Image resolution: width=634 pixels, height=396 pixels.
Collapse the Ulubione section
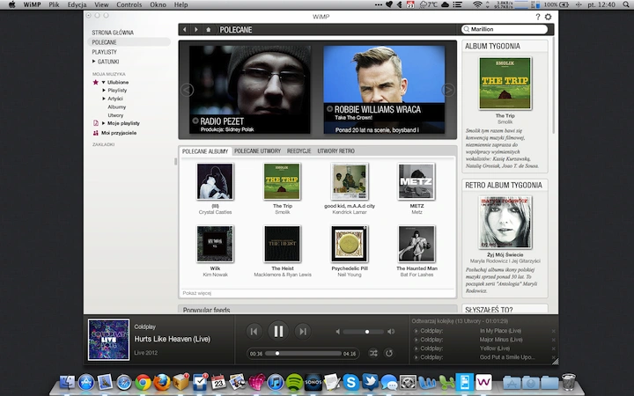pyautogui.click(x=104, y=83)
